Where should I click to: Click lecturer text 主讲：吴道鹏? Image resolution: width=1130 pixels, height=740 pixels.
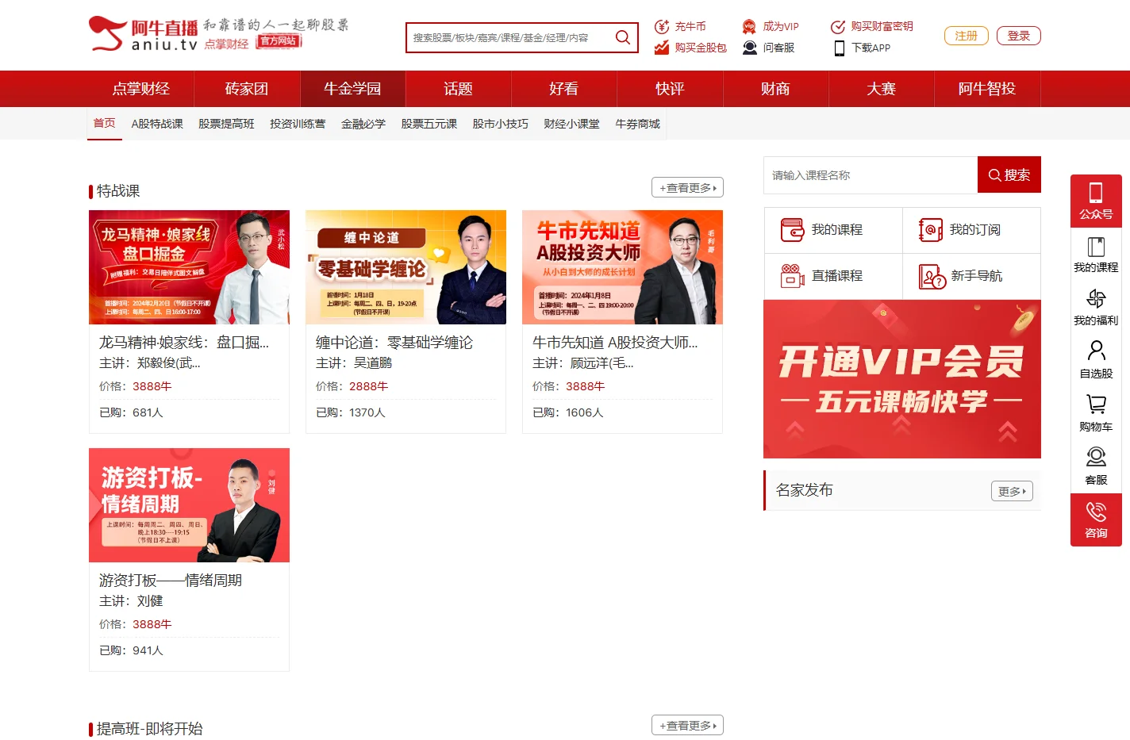354,363
